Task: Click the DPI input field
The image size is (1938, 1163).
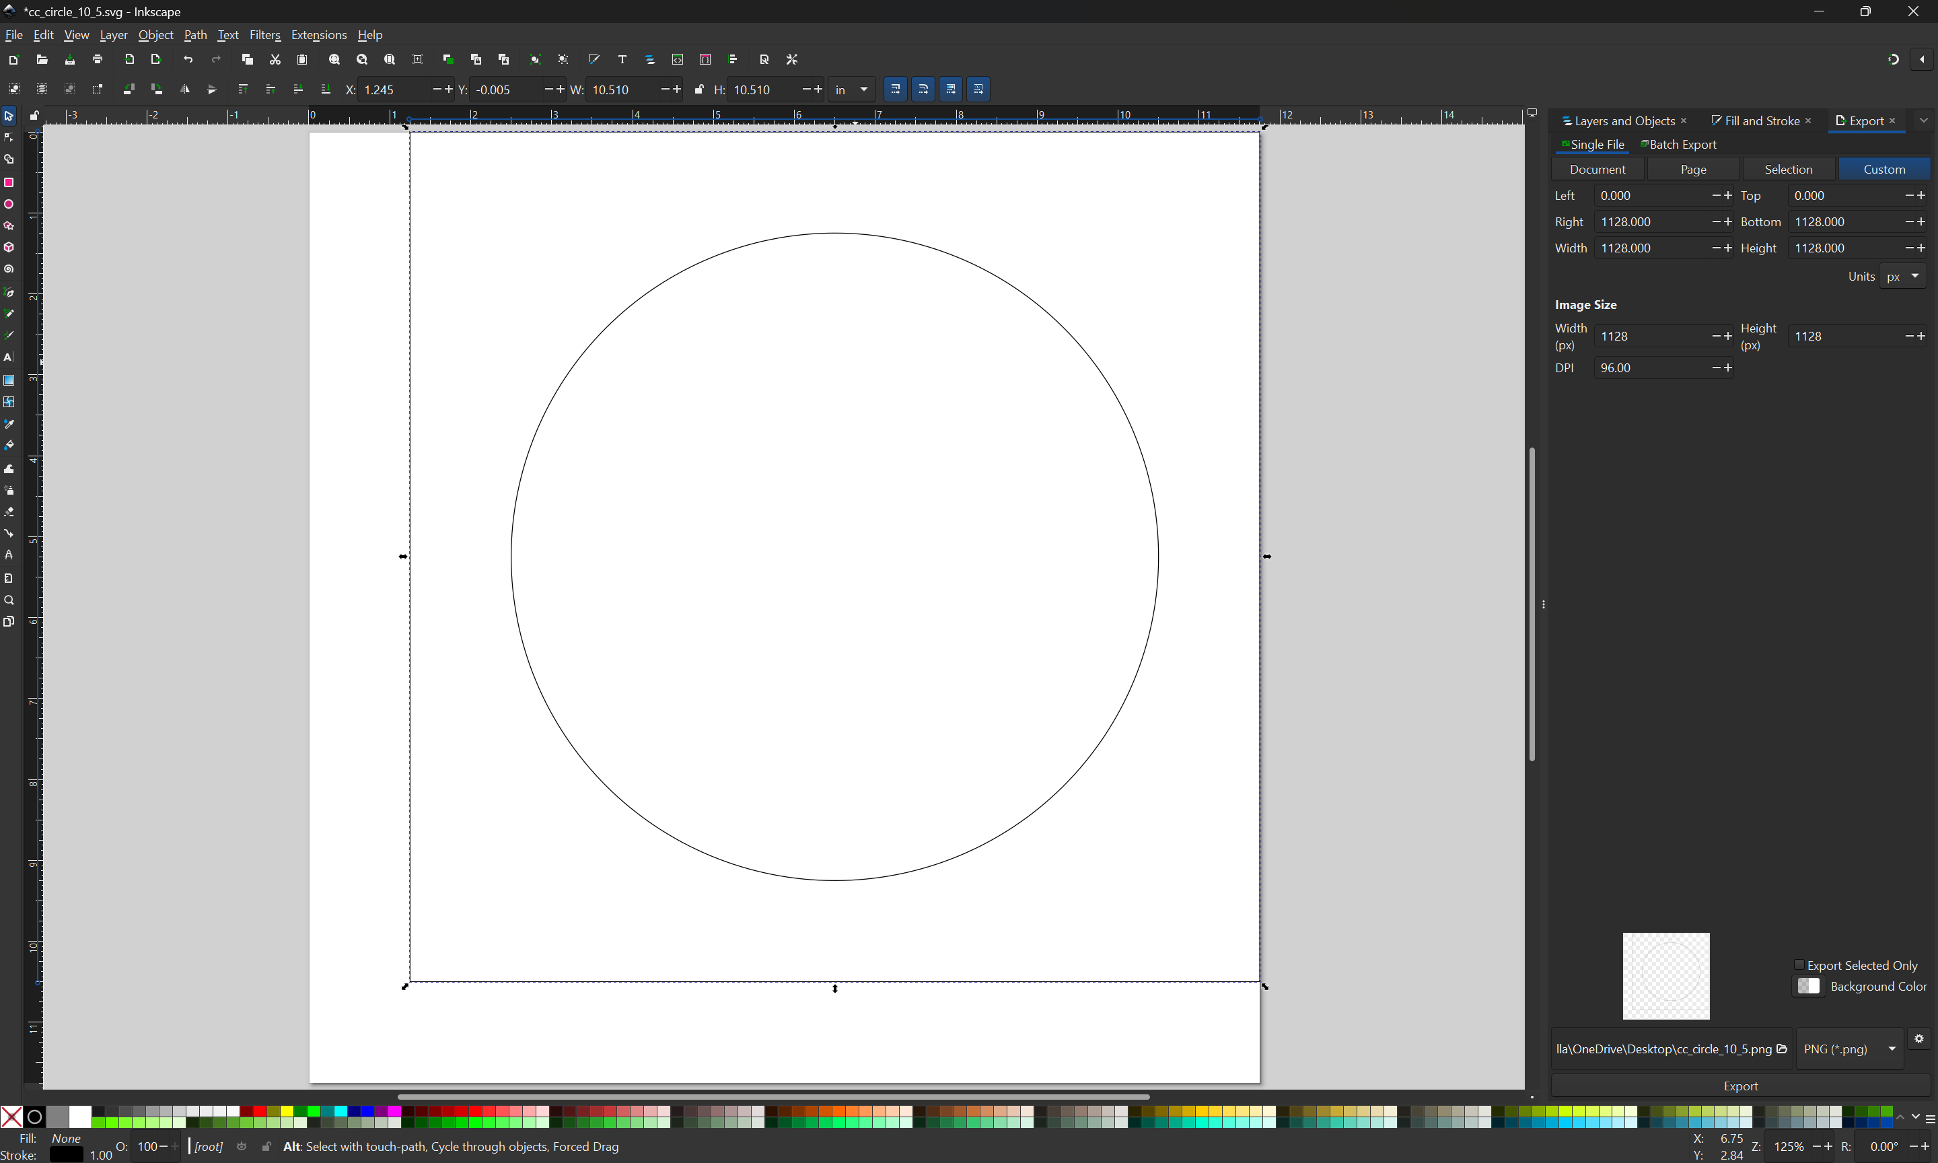Action: 1652,367
